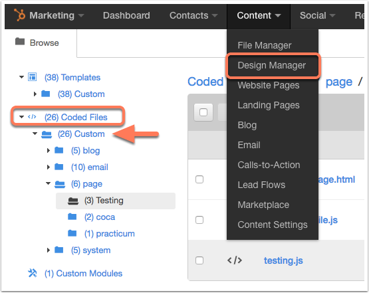Open the Contacts menu

[193, 15]
